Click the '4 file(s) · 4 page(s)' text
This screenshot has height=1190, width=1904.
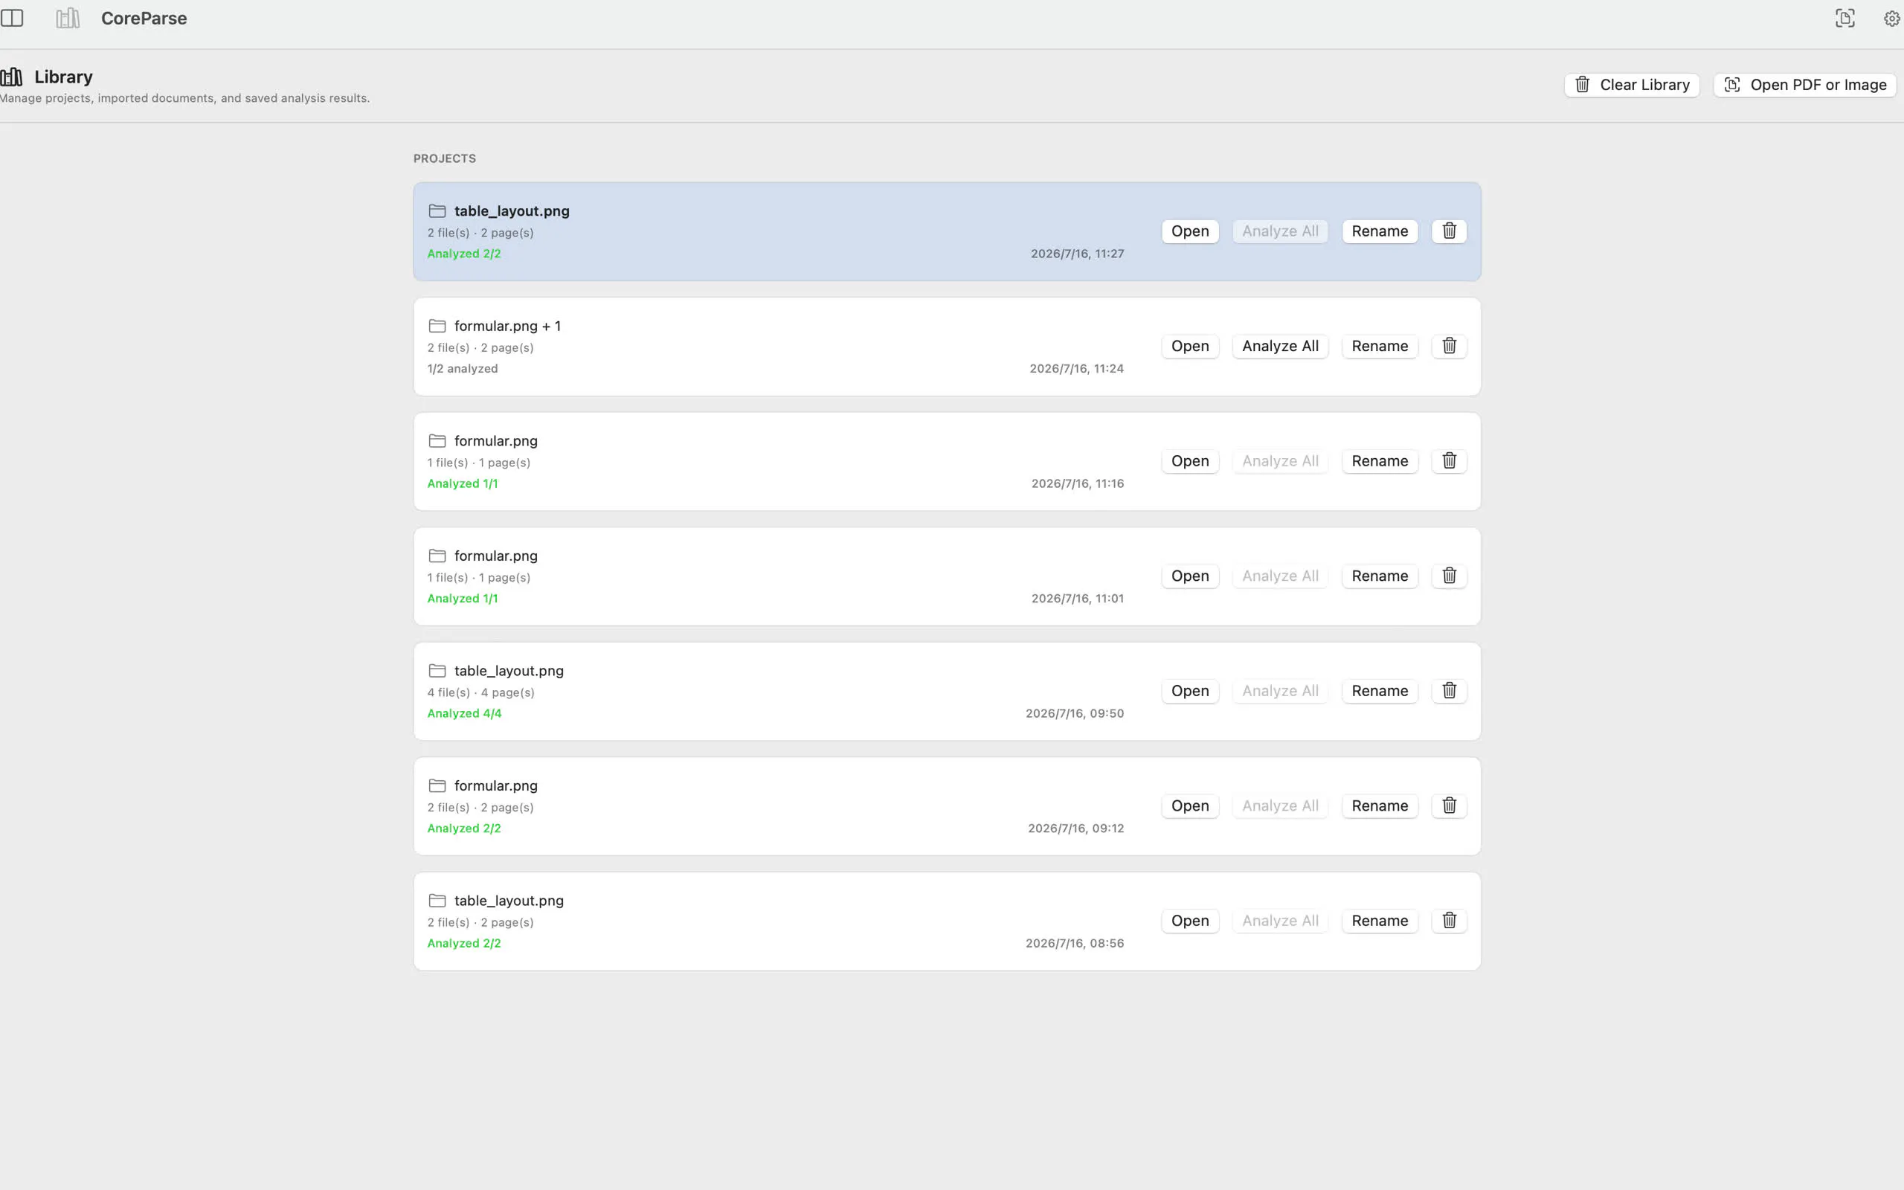click(x=480, y=692)
